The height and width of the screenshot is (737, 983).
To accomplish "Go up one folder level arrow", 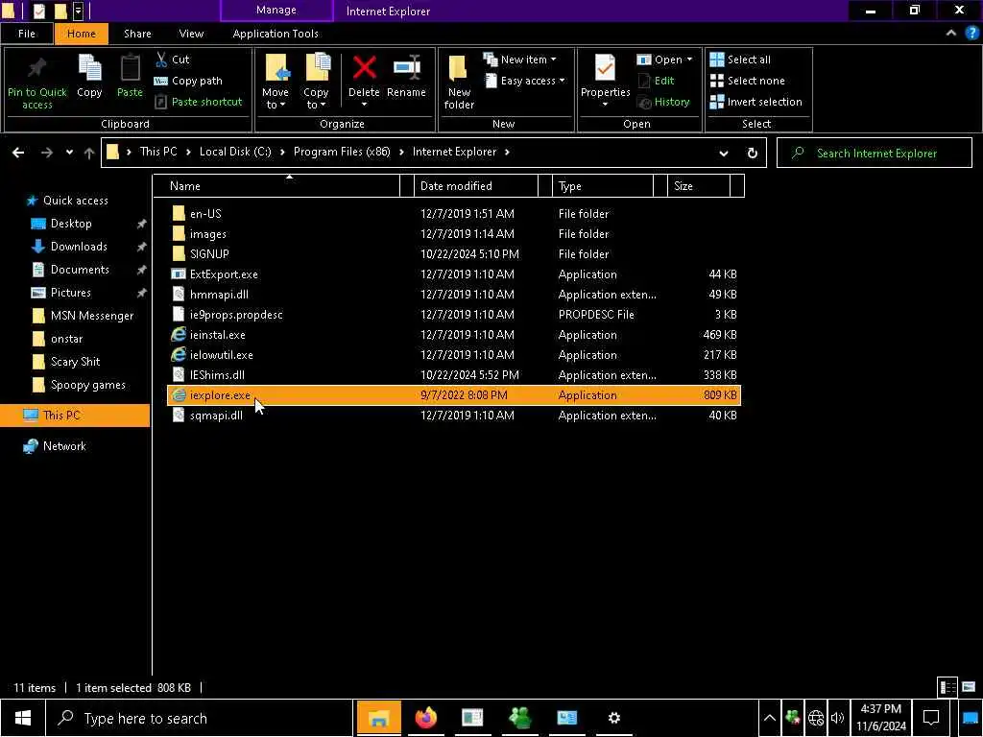I will pyautogui.click(x=89, y=153).
